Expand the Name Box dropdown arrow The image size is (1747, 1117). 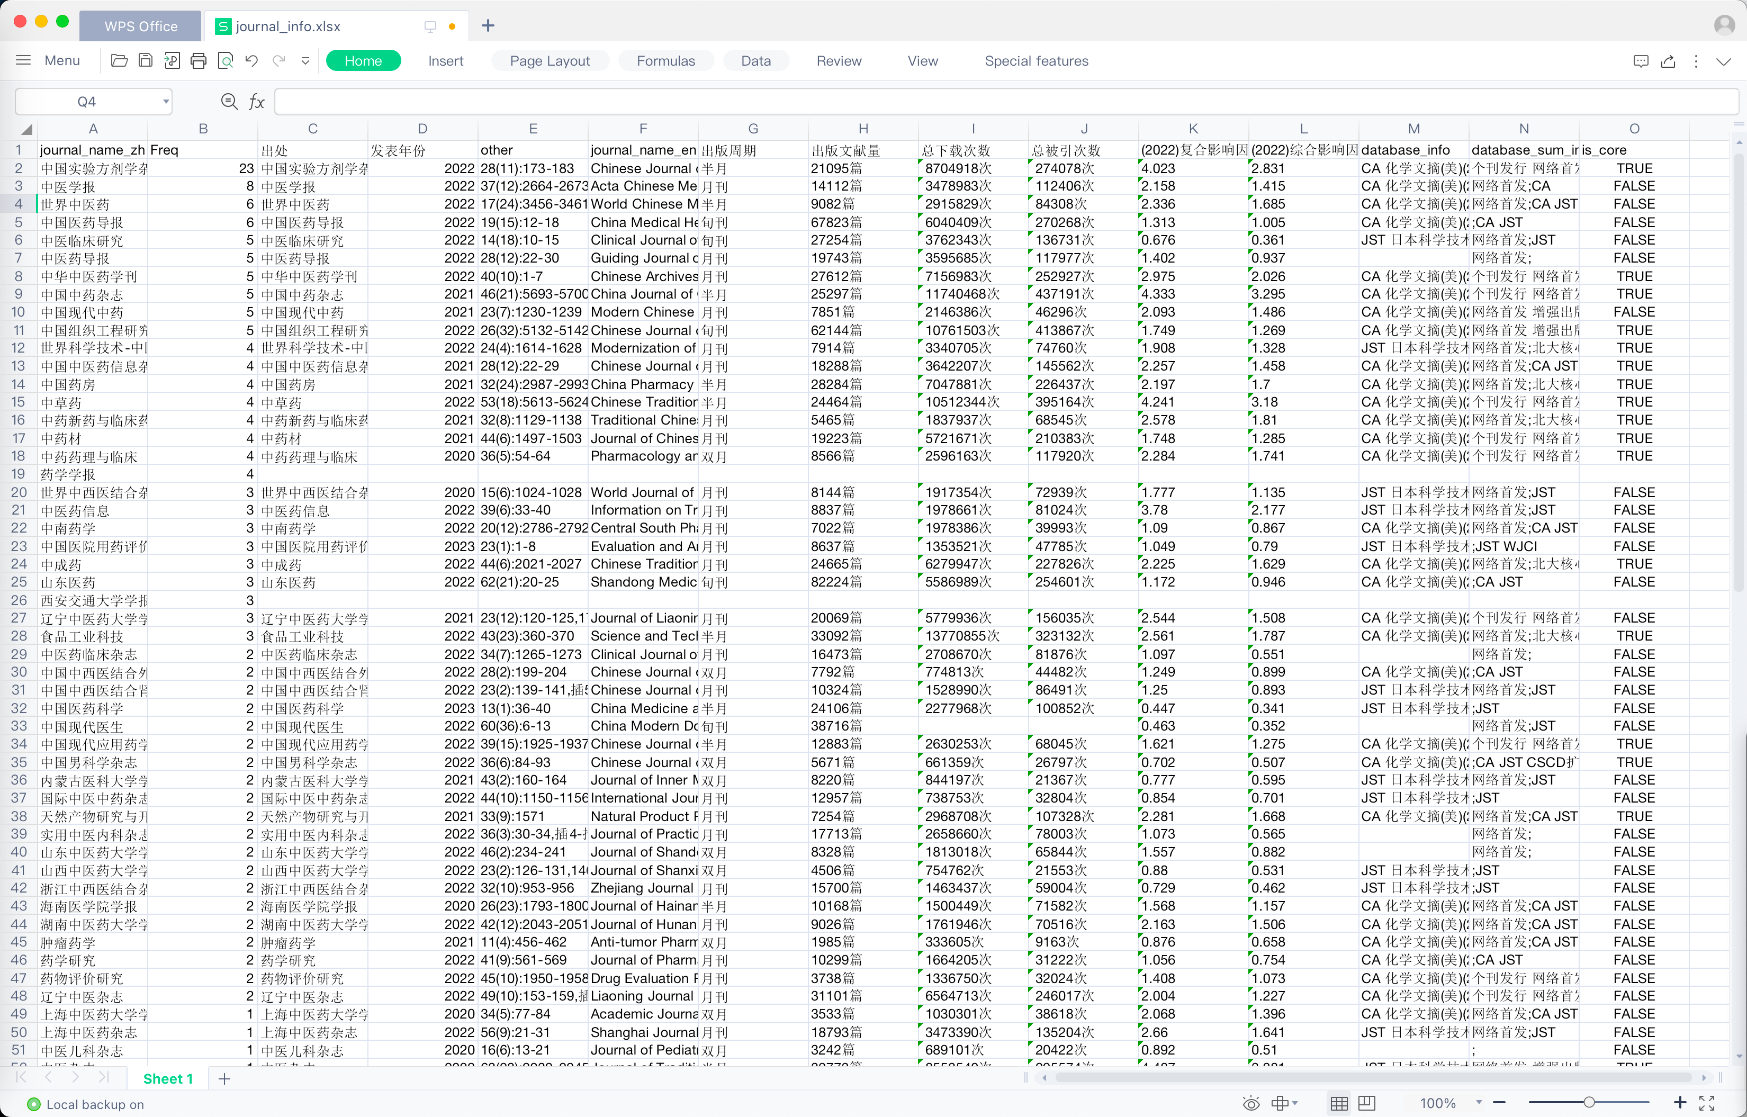[166, 102]
